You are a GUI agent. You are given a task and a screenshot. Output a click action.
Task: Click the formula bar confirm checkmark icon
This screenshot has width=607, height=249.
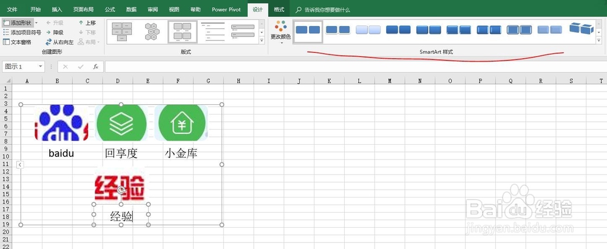tap(81, 67)
